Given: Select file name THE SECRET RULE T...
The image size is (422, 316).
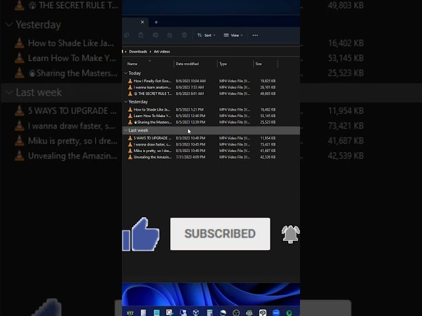Looking at the screenshot, I should tap(152, 93).
